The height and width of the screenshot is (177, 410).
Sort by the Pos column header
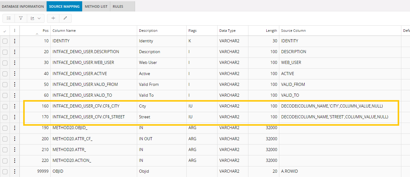(x=45, y=31)
